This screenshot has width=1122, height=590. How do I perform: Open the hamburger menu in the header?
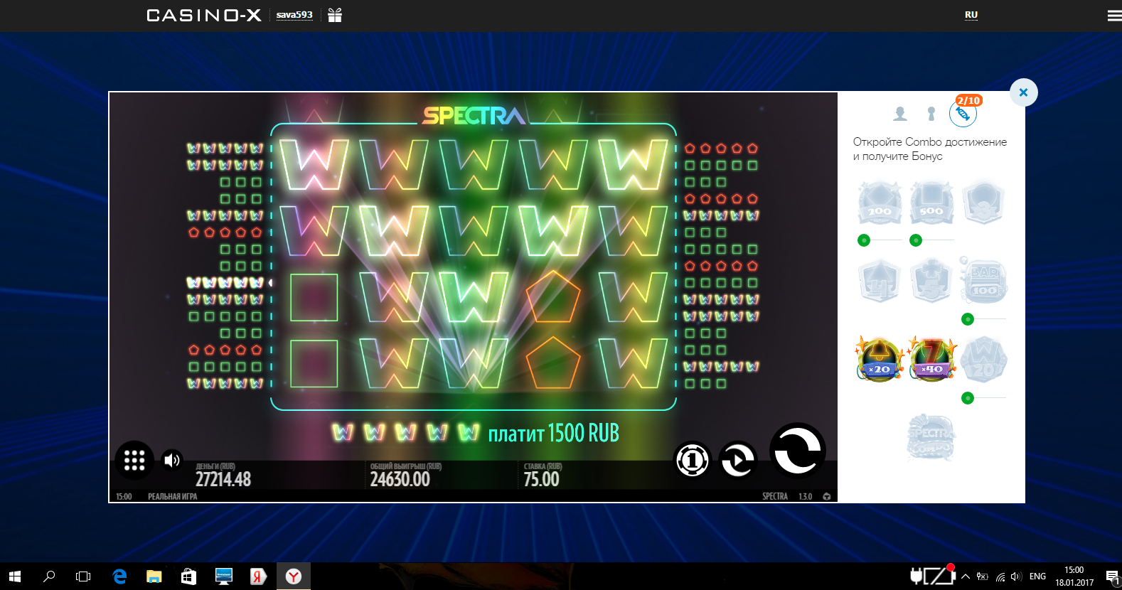click(1113, 16)
